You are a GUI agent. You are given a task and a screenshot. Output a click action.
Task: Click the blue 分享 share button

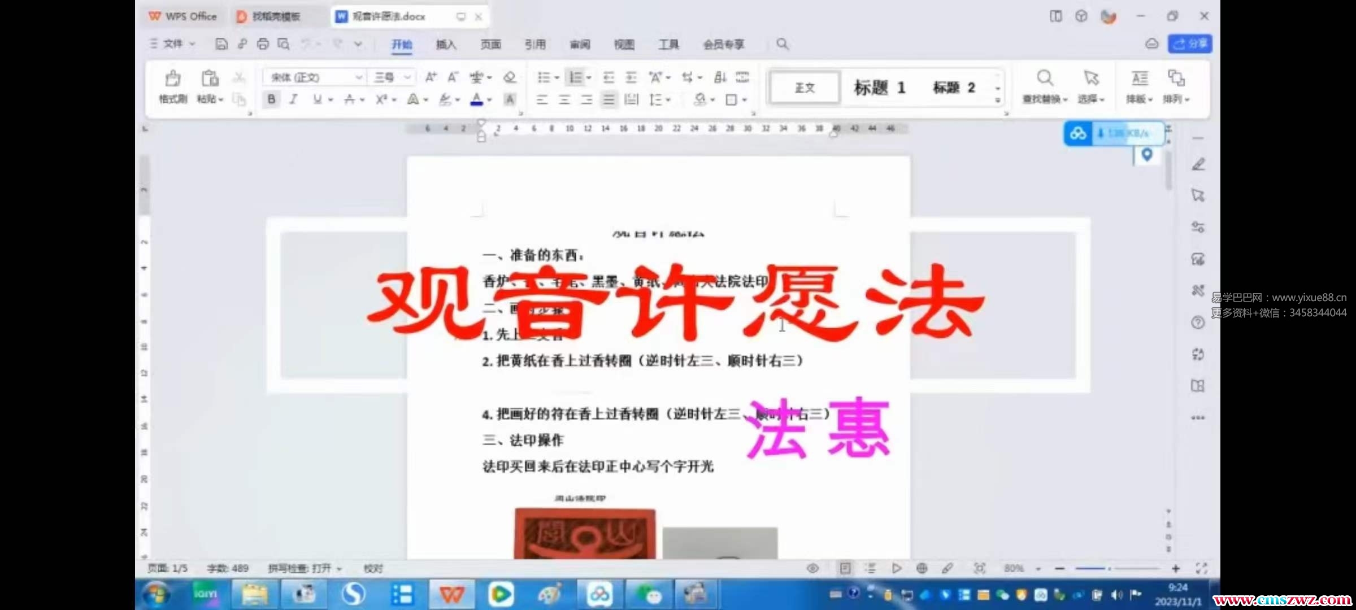[x=1190, y=44]
